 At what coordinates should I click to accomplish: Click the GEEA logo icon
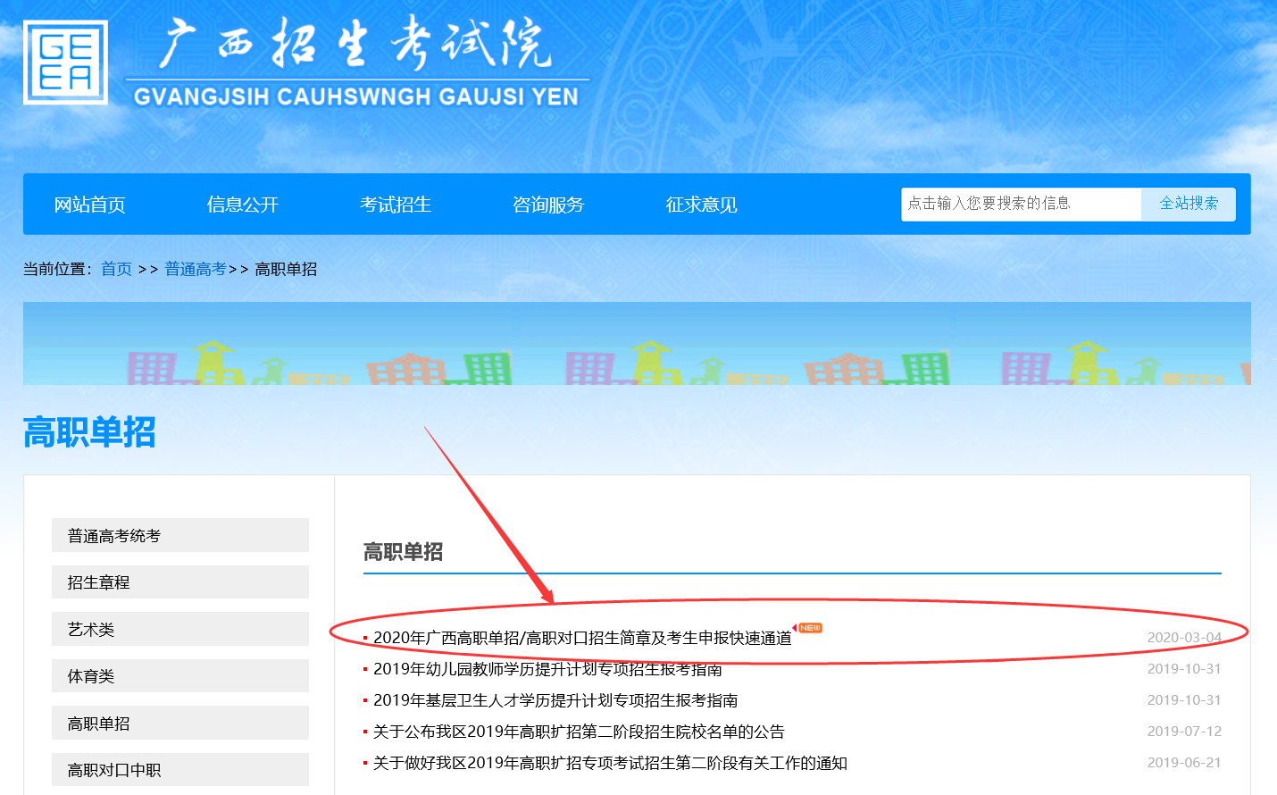(x=65, y=63)
